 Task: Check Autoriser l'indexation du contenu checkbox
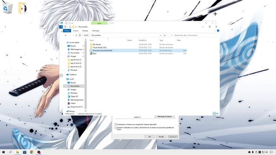click(x=116, y=128)
